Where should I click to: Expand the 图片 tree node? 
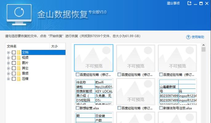coord(9,63)
